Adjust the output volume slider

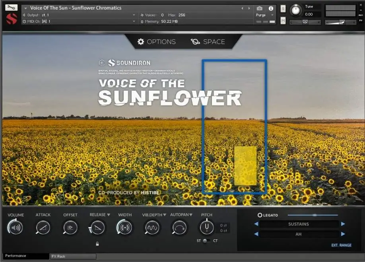tap(340, 22)
